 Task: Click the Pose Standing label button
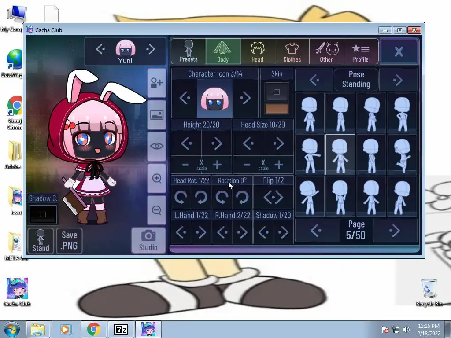click(x=356, y=80)
